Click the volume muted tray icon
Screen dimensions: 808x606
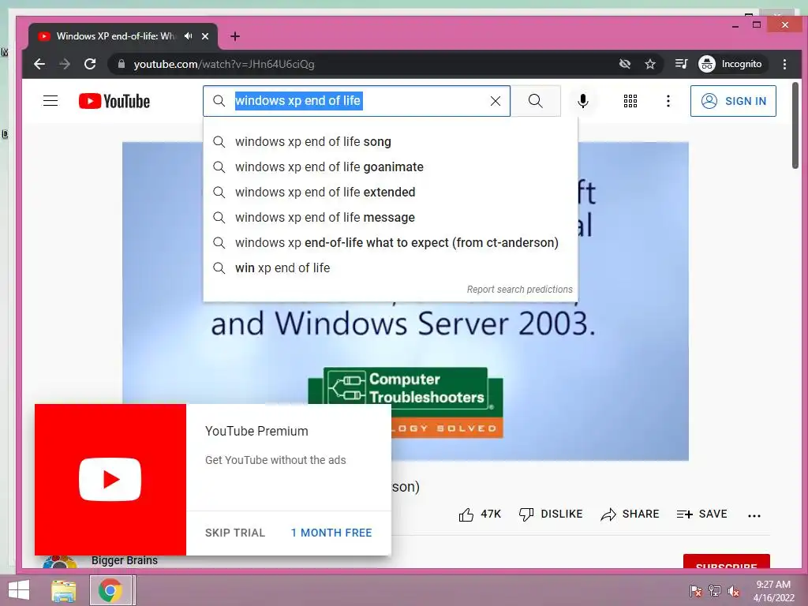click(x=733, y=591)
